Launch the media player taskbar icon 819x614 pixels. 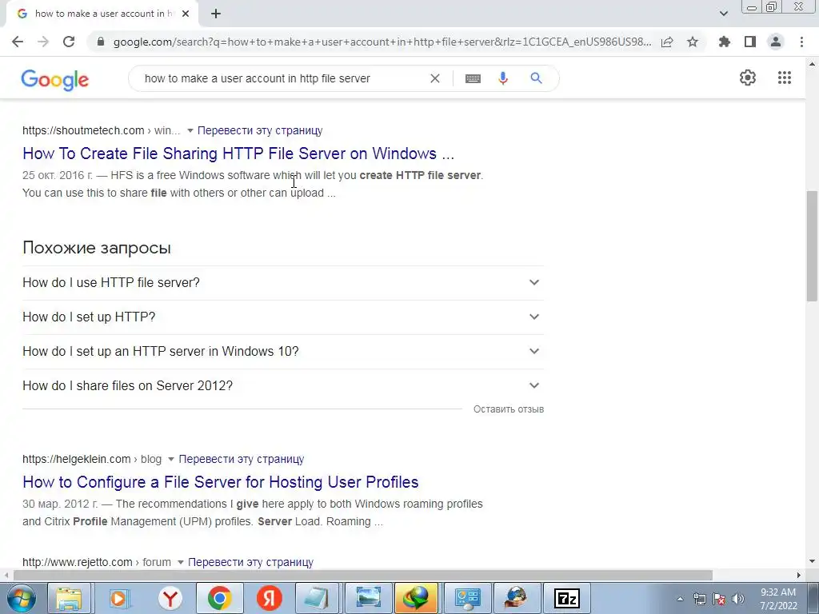tap(119, 598)
